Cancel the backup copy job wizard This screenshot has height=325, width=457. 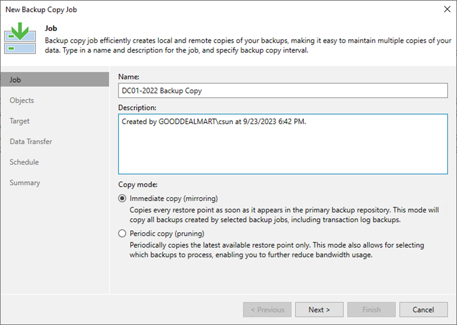coord(424,309)
